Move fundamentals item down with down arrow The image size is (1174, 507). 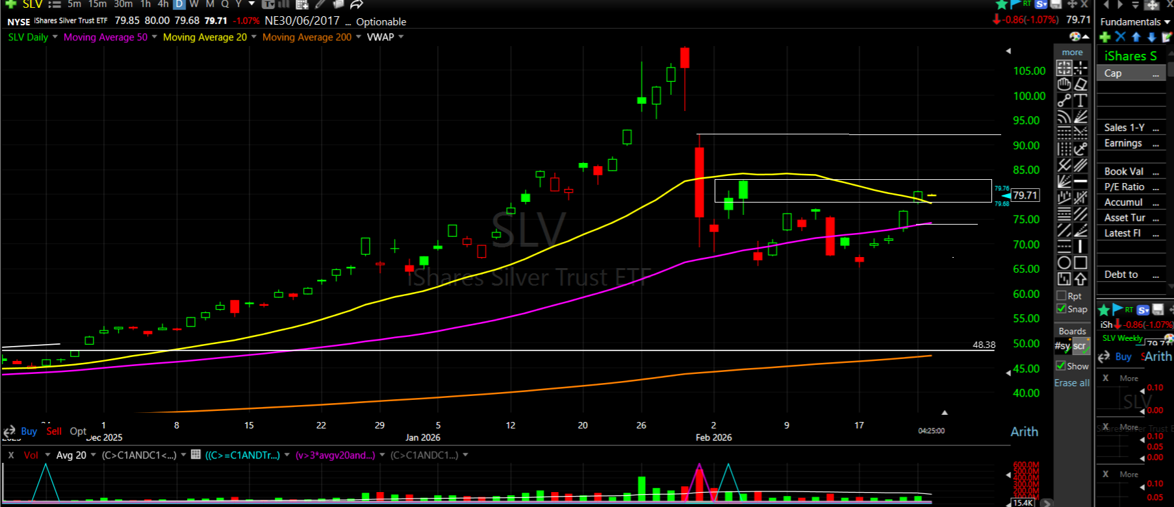click(x=1151, y=37)
